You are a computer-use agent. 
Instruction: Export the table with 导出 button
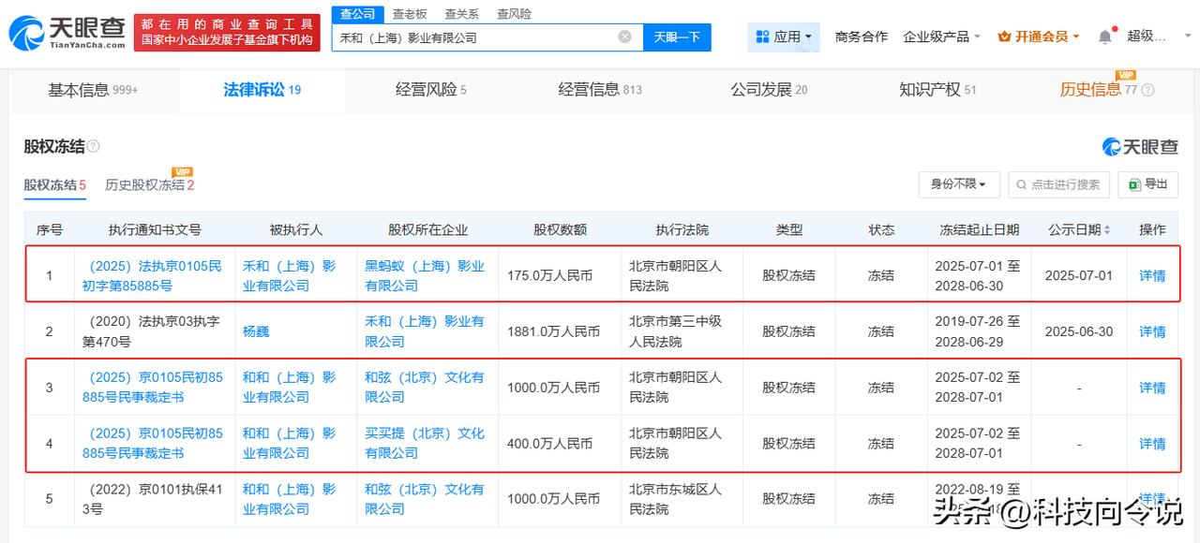click(1148, 184)
